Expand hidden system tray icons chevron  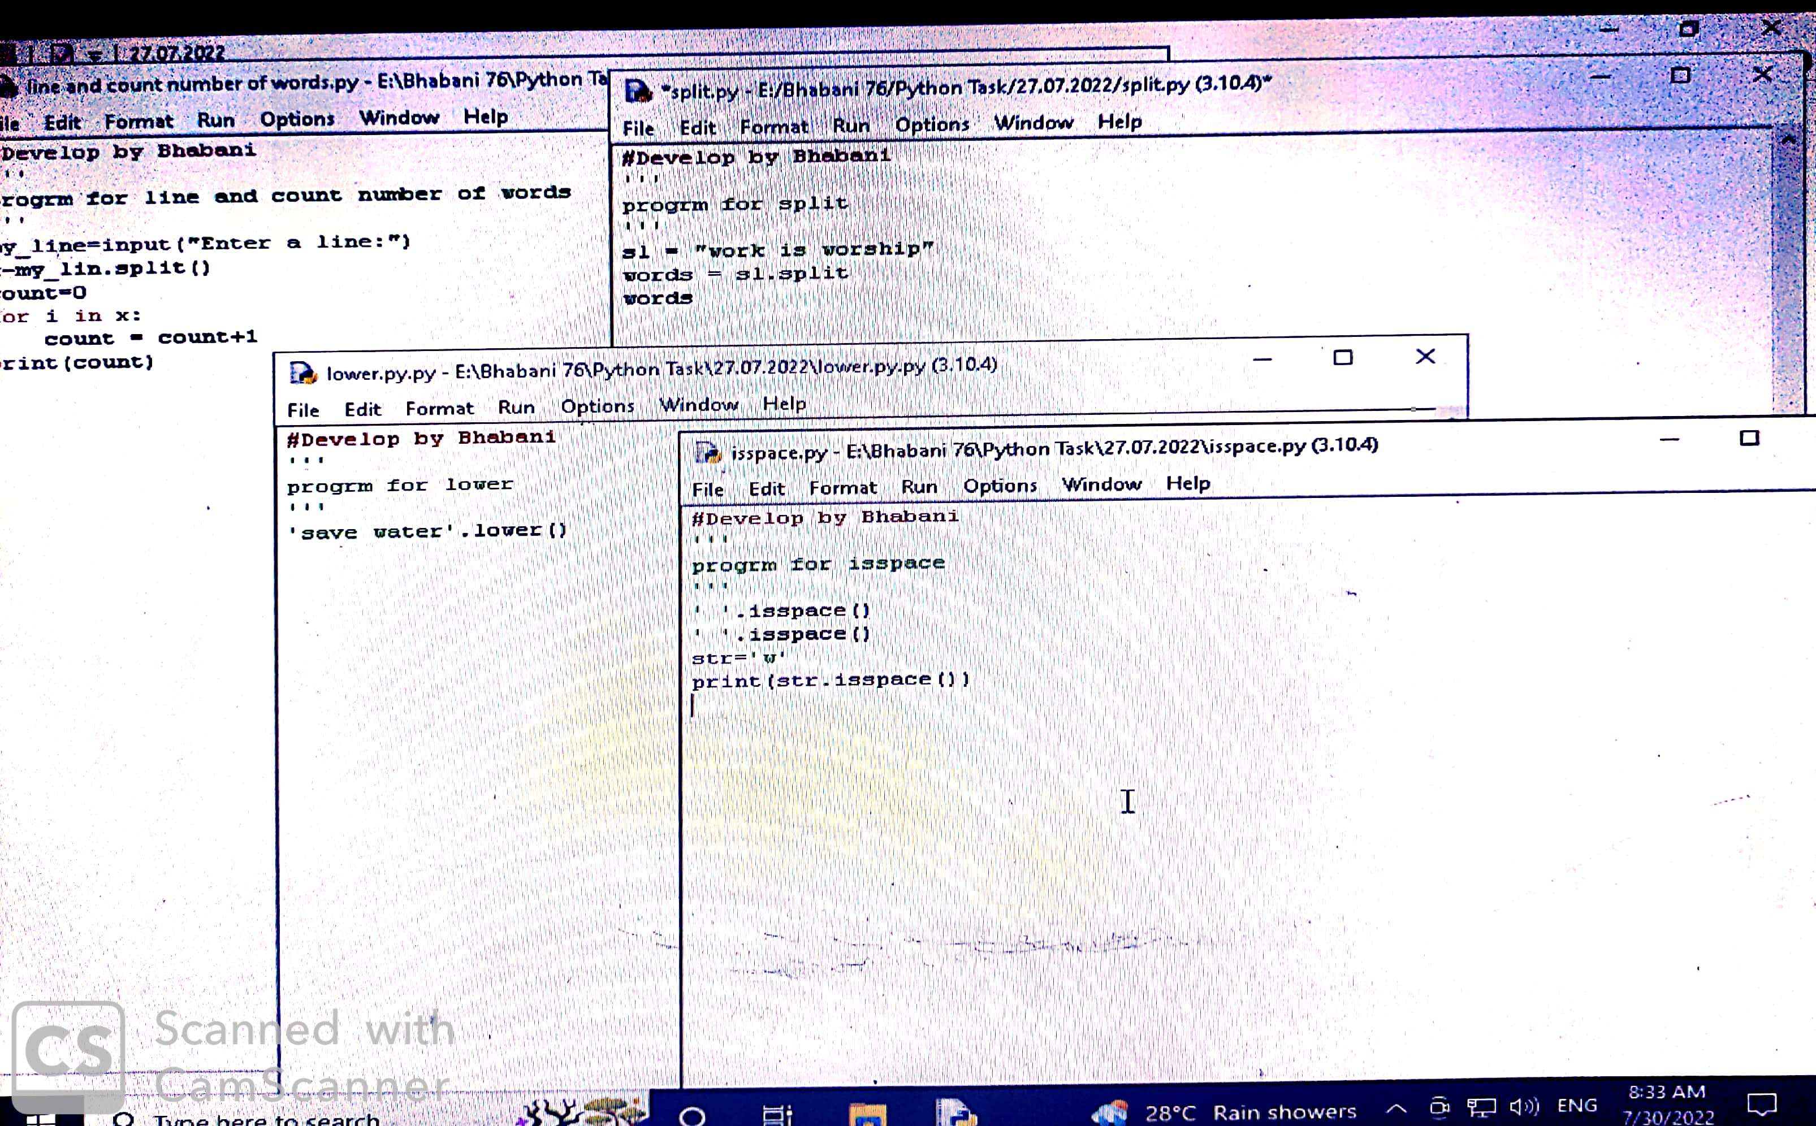[1396, 1108]
